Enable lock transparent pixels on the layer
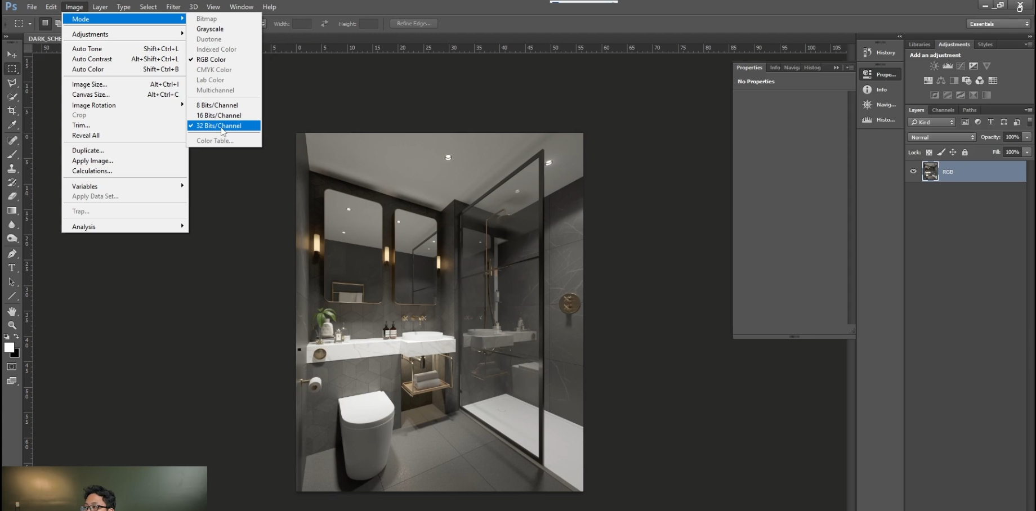 (x=930, y=152)
